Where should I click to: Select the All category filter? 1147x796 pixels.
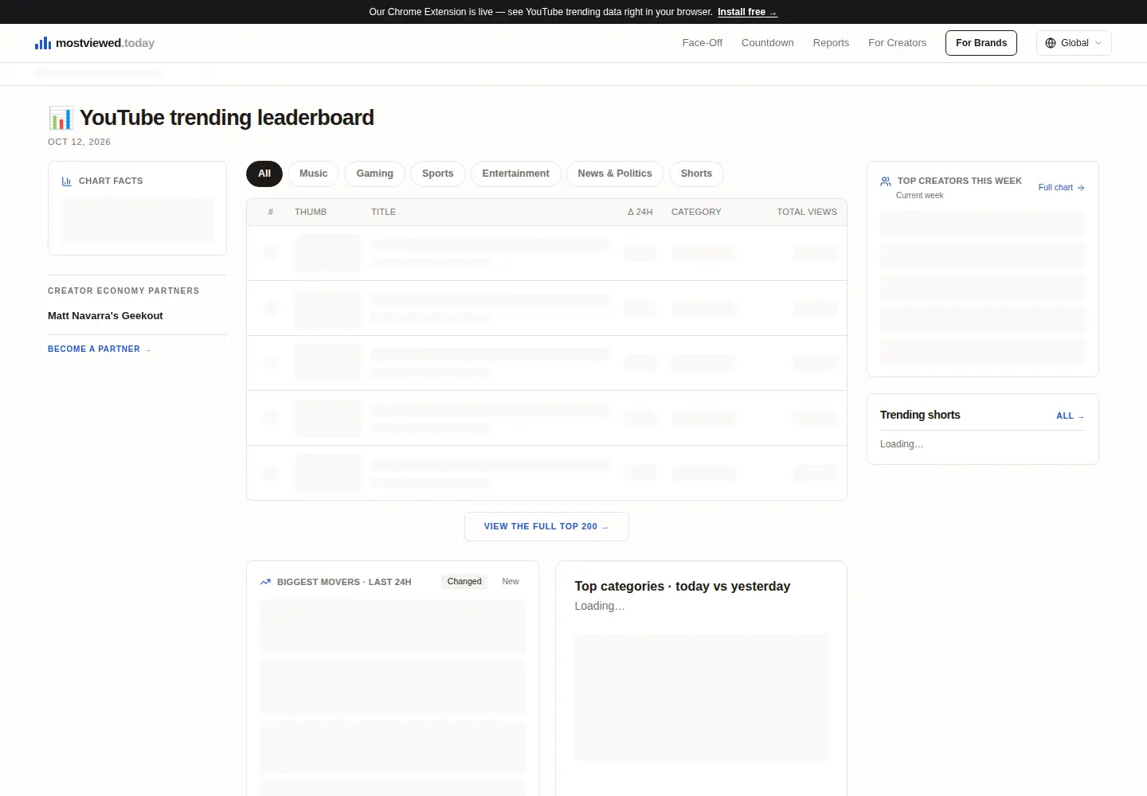[x=264, y=174]
